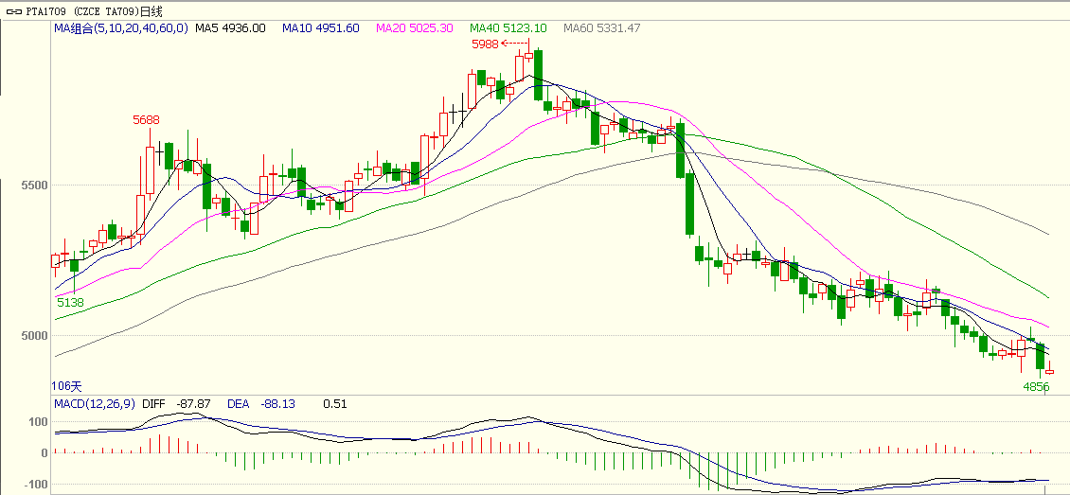1070x495 pixels.
Task: Click the link icon before PTA1709
Action: 12,11
